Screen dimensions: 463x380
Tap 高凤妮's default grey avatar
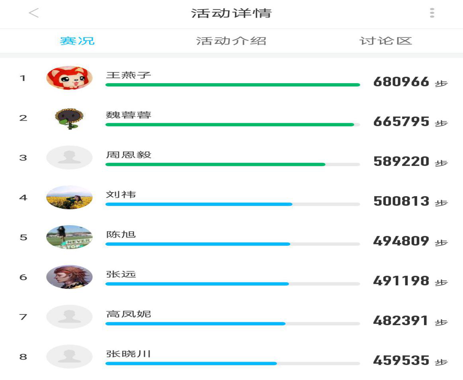[x=69, y=317]
